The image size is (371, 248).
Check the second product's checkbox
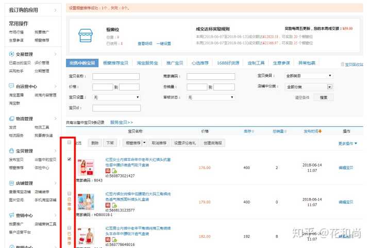point(70,193)
